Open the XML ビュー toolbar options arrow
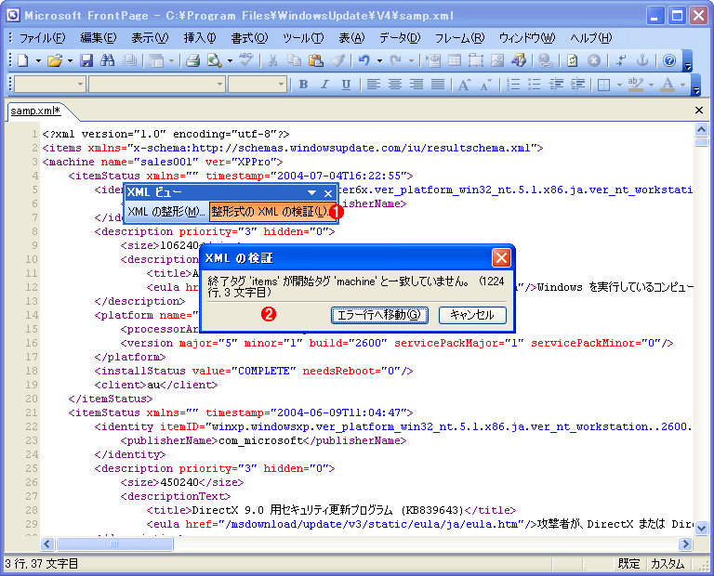 312,193
